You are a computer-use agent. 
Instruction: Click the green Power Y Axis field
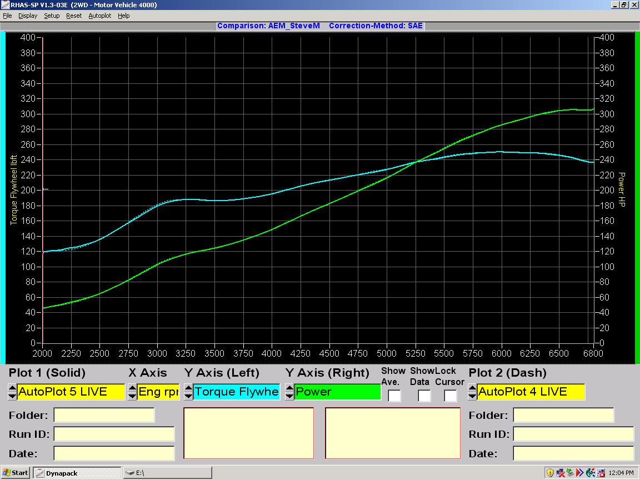pyautogui.click(x=337, y=392)
